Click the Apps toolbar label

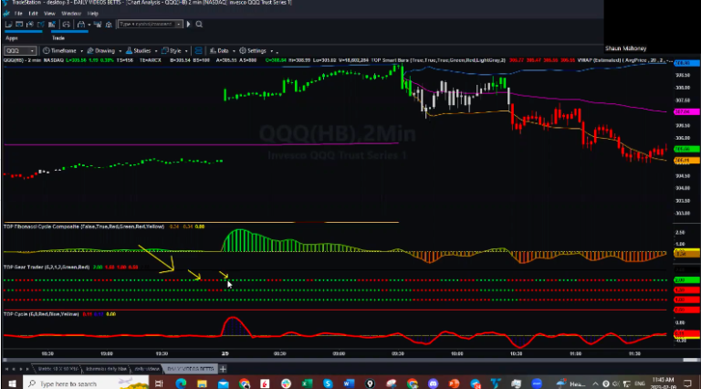coord(12,37)
